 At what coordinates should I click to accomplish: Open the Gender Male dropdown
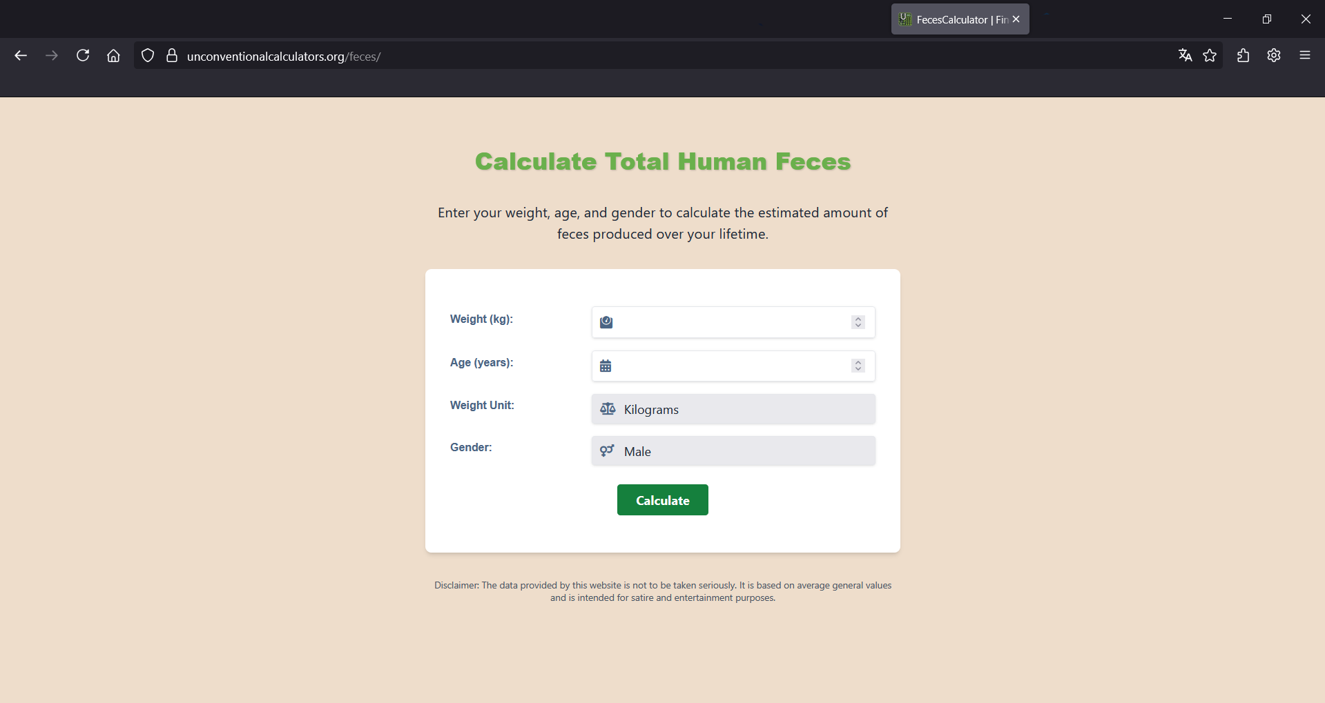[x=733, y=451]
